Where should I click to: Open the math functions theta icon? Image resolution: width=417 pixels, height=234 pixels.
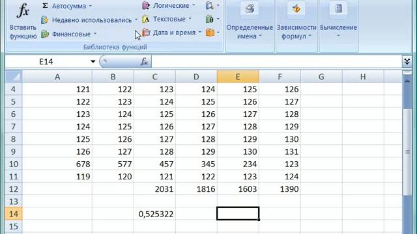(x=210, y=19)
